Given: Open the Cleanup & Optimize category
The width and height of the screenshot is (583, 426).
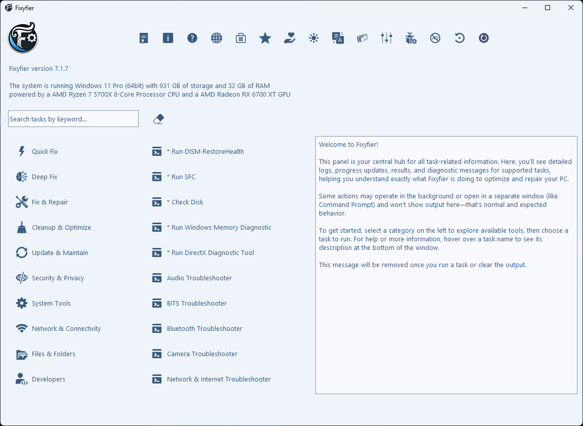Looking at the screenshot, I should [x=61, y=227].
